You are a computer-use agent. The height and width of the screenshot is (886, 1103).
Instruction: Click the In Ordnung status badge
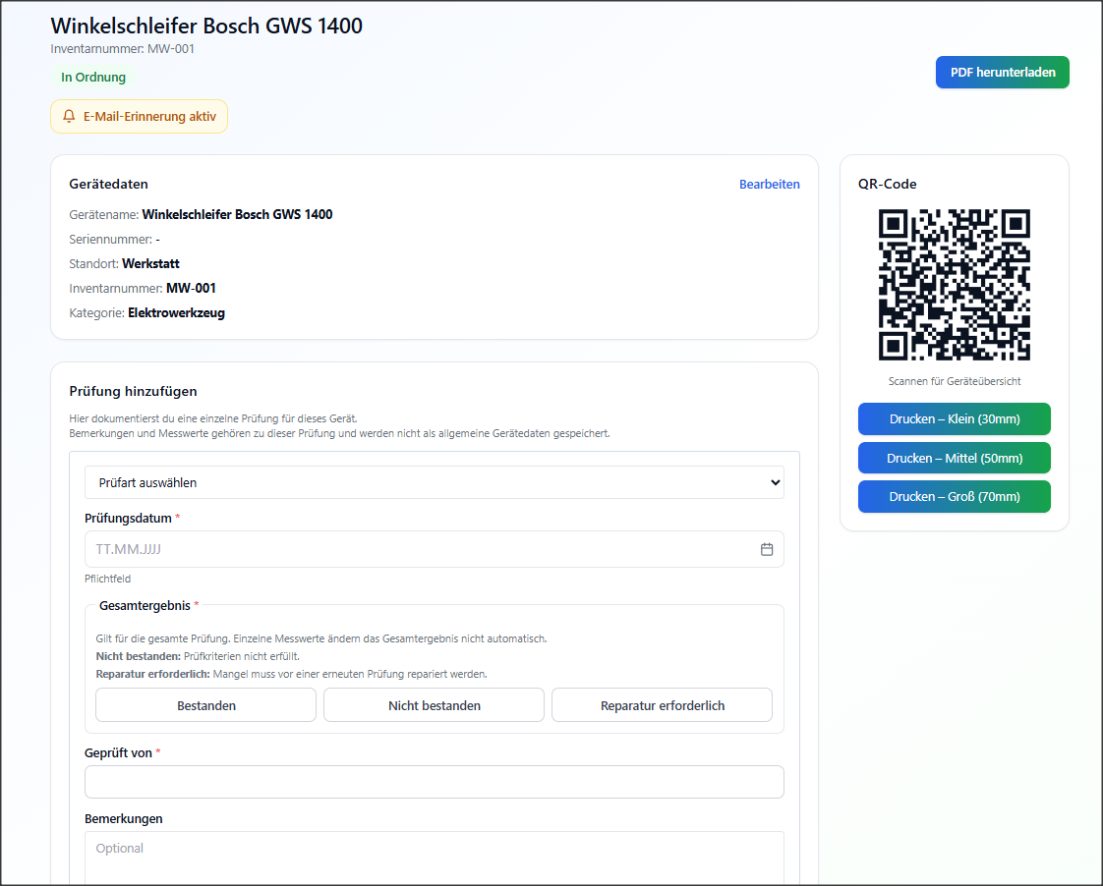pos(93,78)
